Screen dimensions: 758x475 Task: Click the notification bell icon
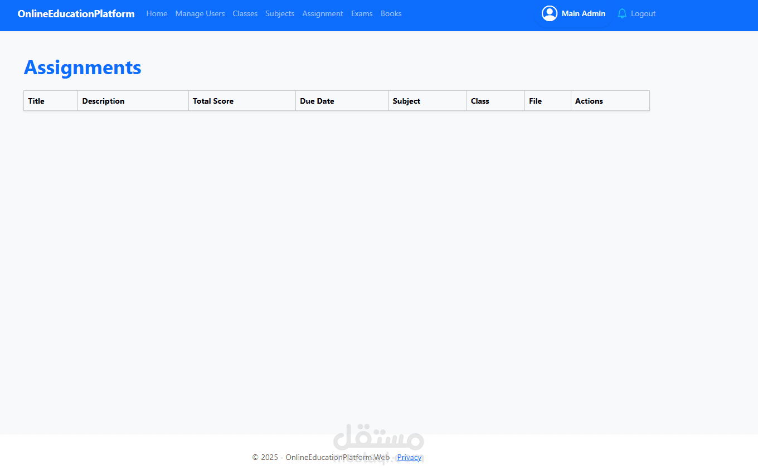pos(622,13)
